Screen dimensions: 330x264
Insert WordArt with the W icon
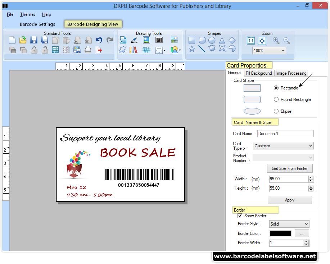coord(146,50)
